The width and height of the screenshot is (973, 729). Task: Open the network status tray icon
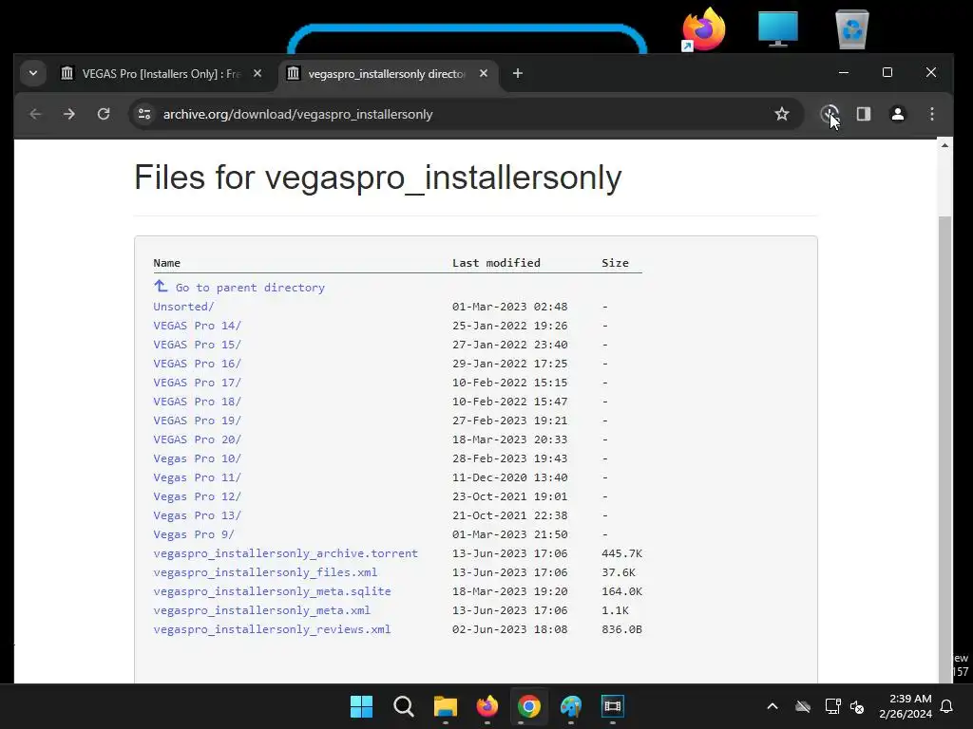pyautogui.click(x=832, y=706)
